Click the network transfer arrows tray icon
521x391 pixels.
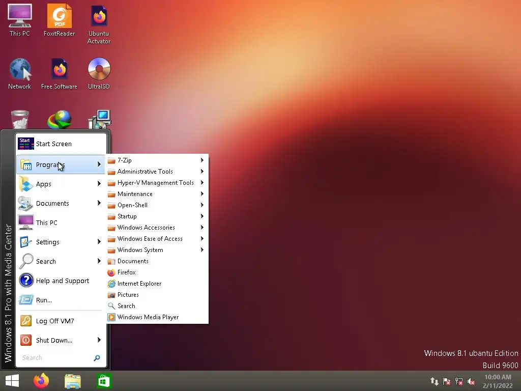click(x=435, y=381)
